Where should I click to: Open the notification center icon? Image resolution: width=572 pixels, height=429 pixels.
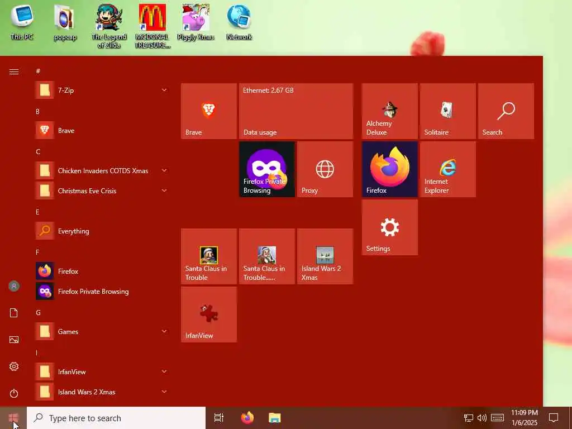click(x=554, y=418)
